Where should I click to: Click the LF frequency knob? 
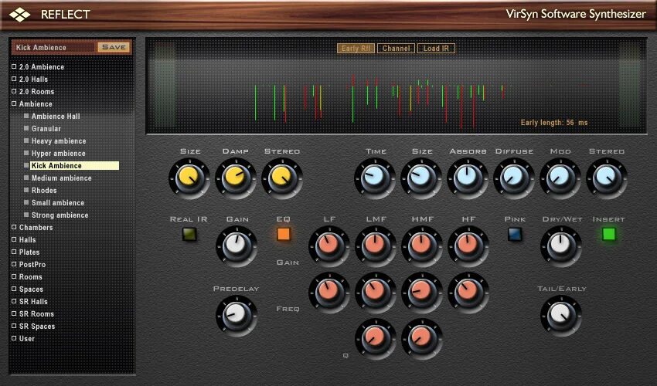coord(329,292)
